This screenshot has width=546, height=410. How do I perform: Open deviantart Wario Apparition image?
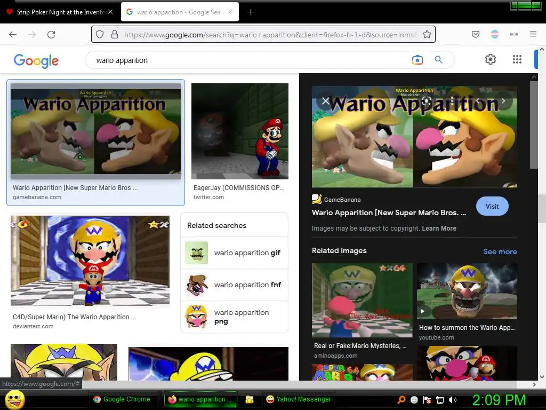(x=90, y=261)
